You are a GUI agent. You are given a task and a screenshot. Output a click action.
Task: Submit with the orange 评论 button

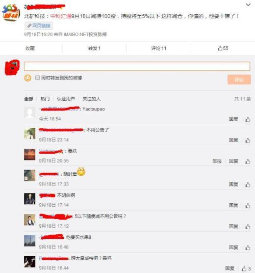tap(239, 79)
